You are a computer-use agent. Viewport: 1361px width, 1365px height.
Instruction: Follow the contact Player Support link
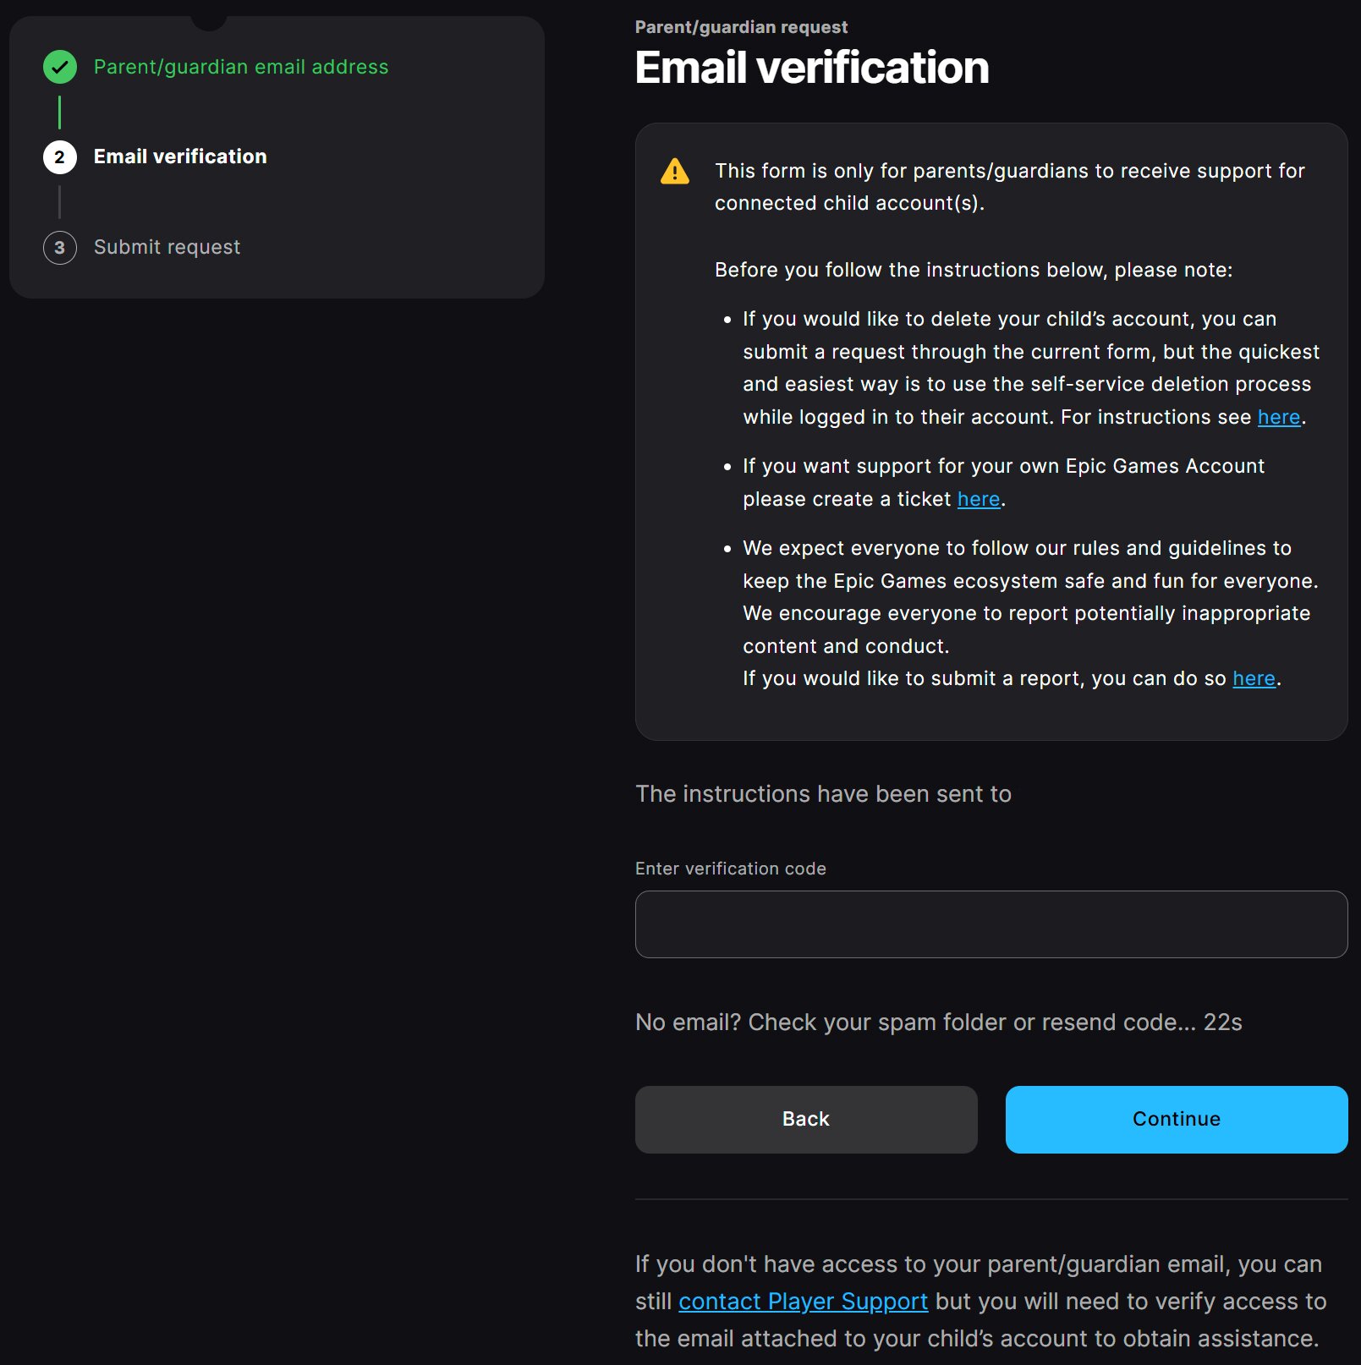tap(803, 1301)
